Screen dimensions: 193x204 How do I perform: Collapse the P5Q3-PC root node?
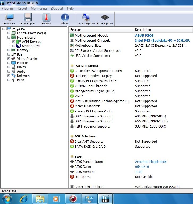pyautogui.click(x=3, y=29)
